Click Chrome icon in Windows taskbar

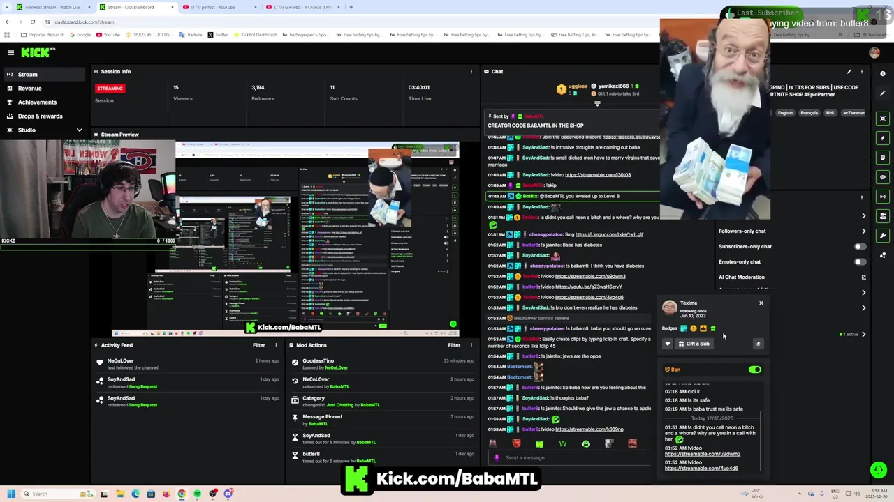[182, 494]
